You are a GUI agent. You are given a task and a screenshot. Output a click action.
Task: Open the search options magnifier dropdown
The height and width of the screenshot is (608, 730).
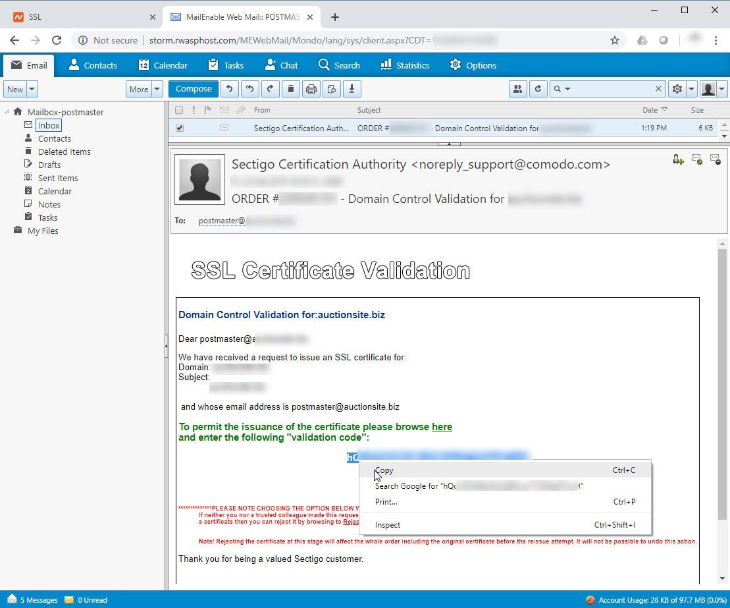561,89
